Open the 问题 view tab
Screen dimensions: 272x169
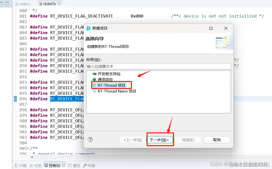pyautogui.click(x=21, y=165)
